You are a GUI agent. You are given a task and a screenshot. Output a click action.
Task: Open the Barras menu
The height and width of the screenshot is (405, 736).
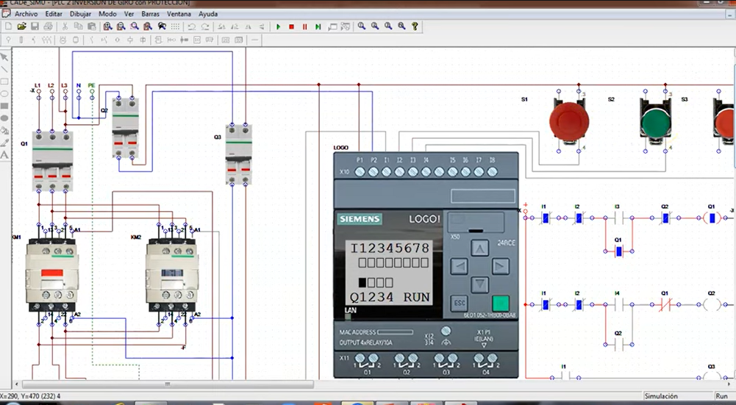[x=150, y=14]
